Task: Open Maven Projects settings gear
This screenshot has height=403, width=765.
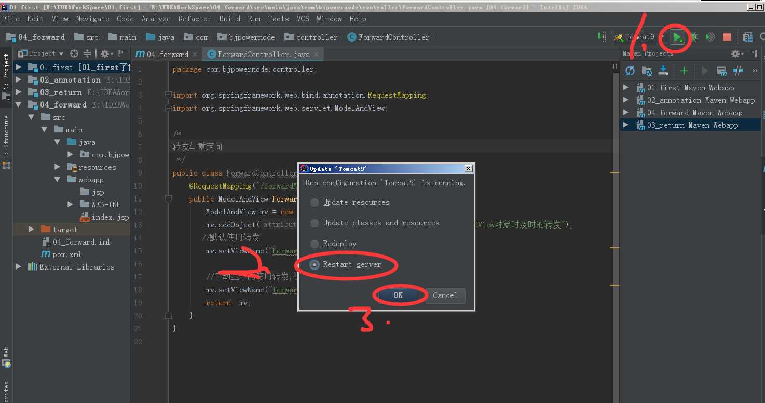Action: coord(737,53)
